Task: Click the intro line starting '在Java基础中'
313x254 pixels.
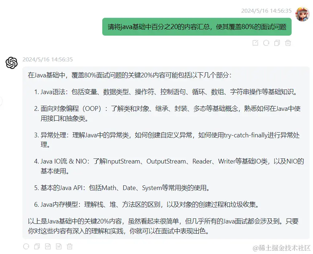Action: click(x=129, y=75)
